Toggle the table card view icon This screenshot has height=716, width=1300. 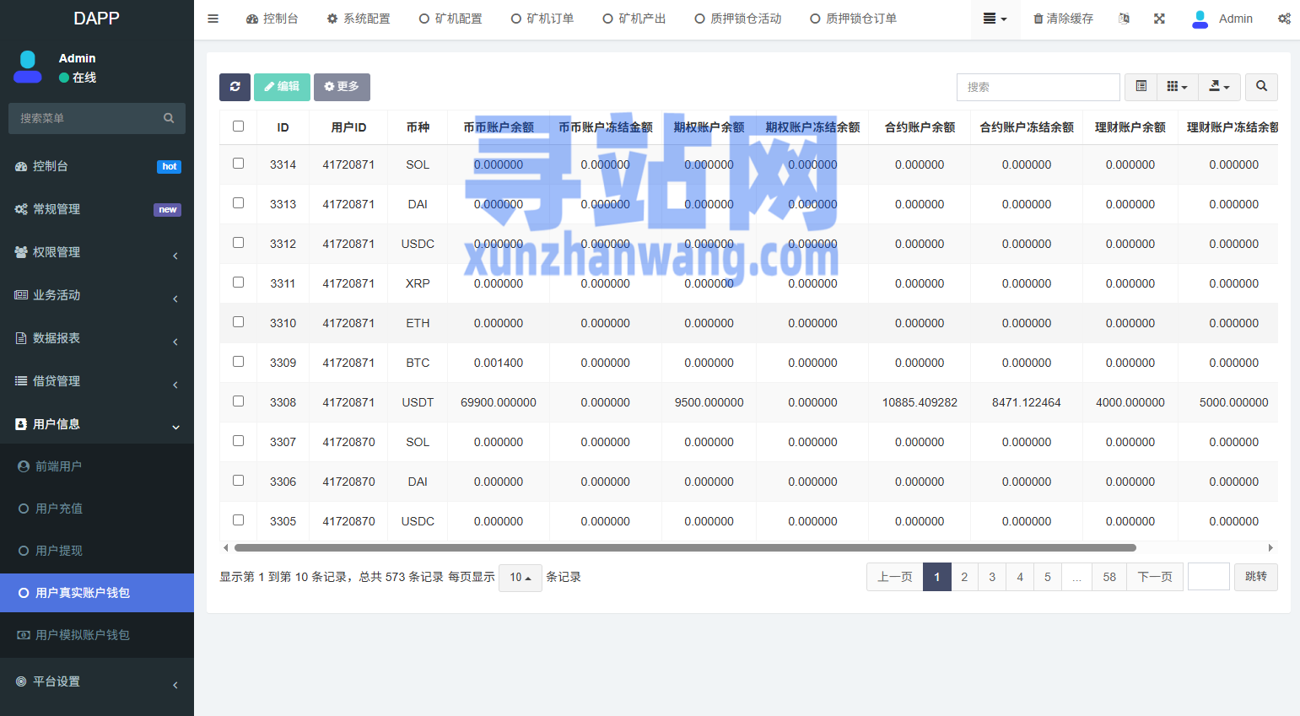pyautogui.click(x=1141, y=87)
